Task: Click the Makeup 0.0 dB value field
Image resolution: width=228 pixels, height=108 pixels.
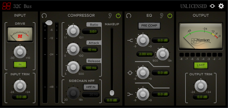Action: 112,100
